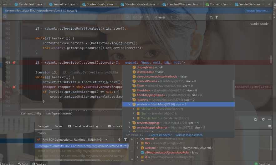
Task: Select the allAuthenticatedUsersIsAppRole variable
Action: pyautogui.click(x=169, y=152)
